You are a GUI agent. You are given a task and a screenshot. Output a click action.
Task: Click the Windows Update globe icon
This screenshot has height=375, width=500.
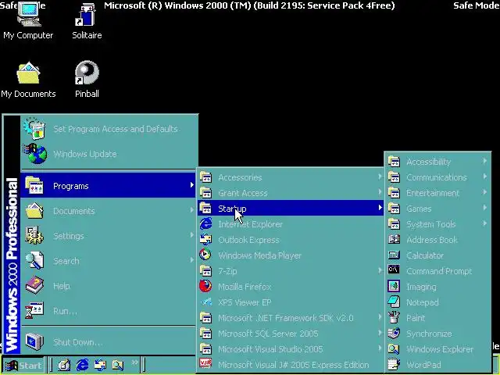(x=35, y=154)
